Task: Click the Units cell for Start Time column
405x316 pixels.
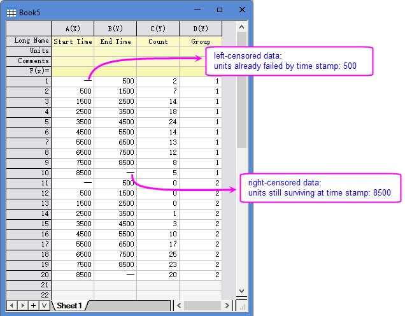Action: 73,51
